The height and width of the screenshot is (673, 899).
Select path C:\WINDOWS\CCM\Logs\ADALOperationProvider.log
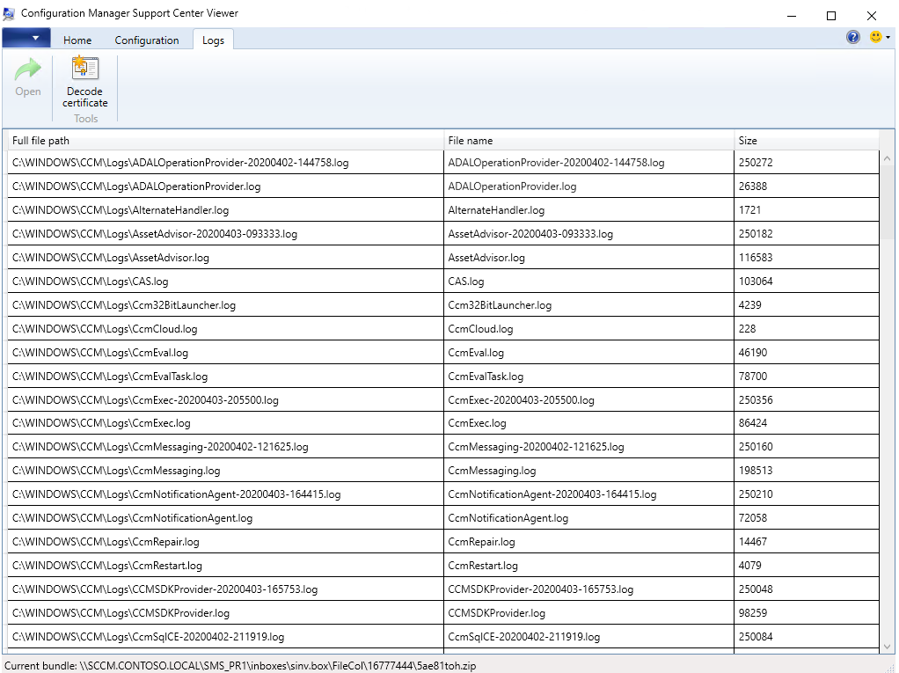pos(136,187)
